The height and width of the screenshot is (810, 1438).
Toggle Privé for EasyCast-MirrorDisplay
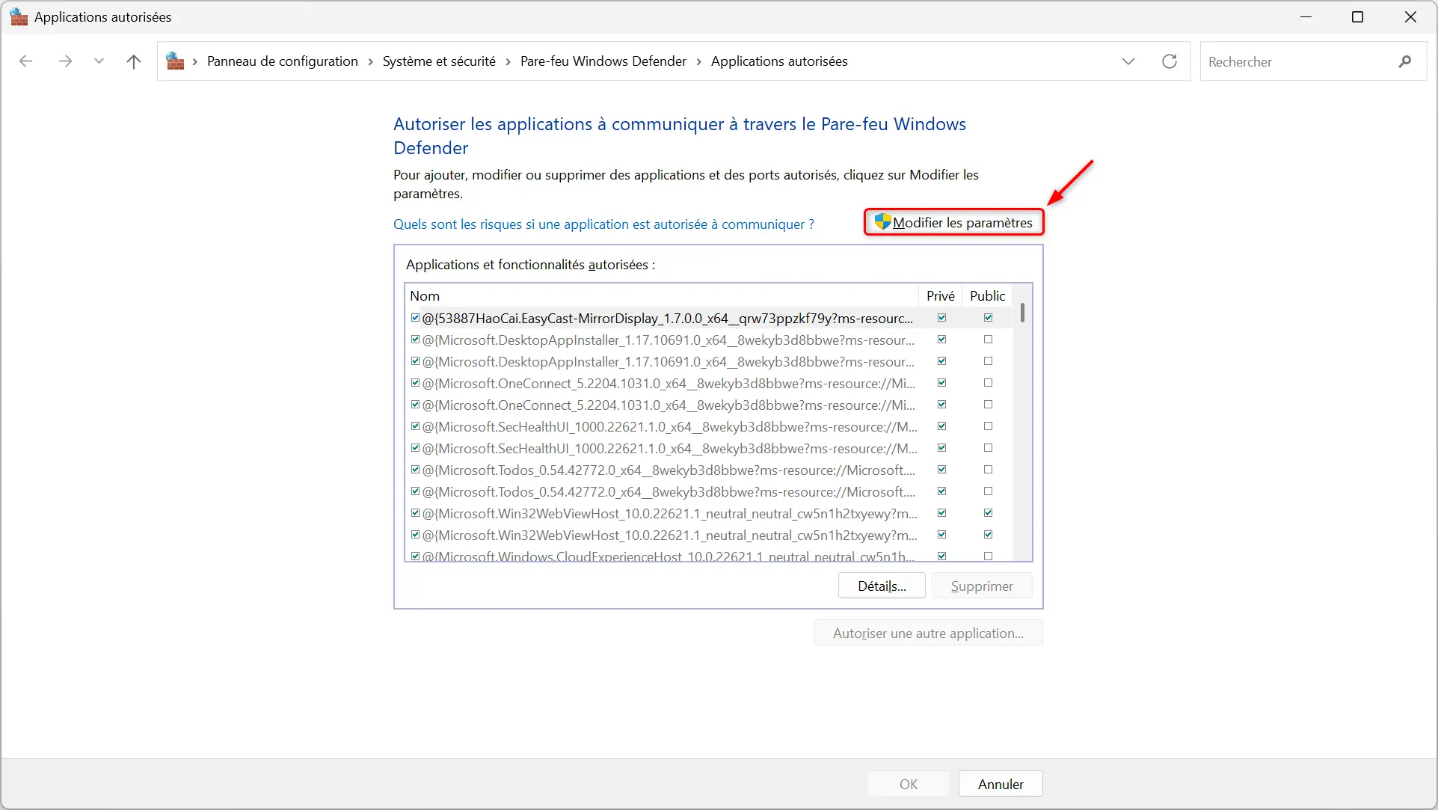(941, 318)
